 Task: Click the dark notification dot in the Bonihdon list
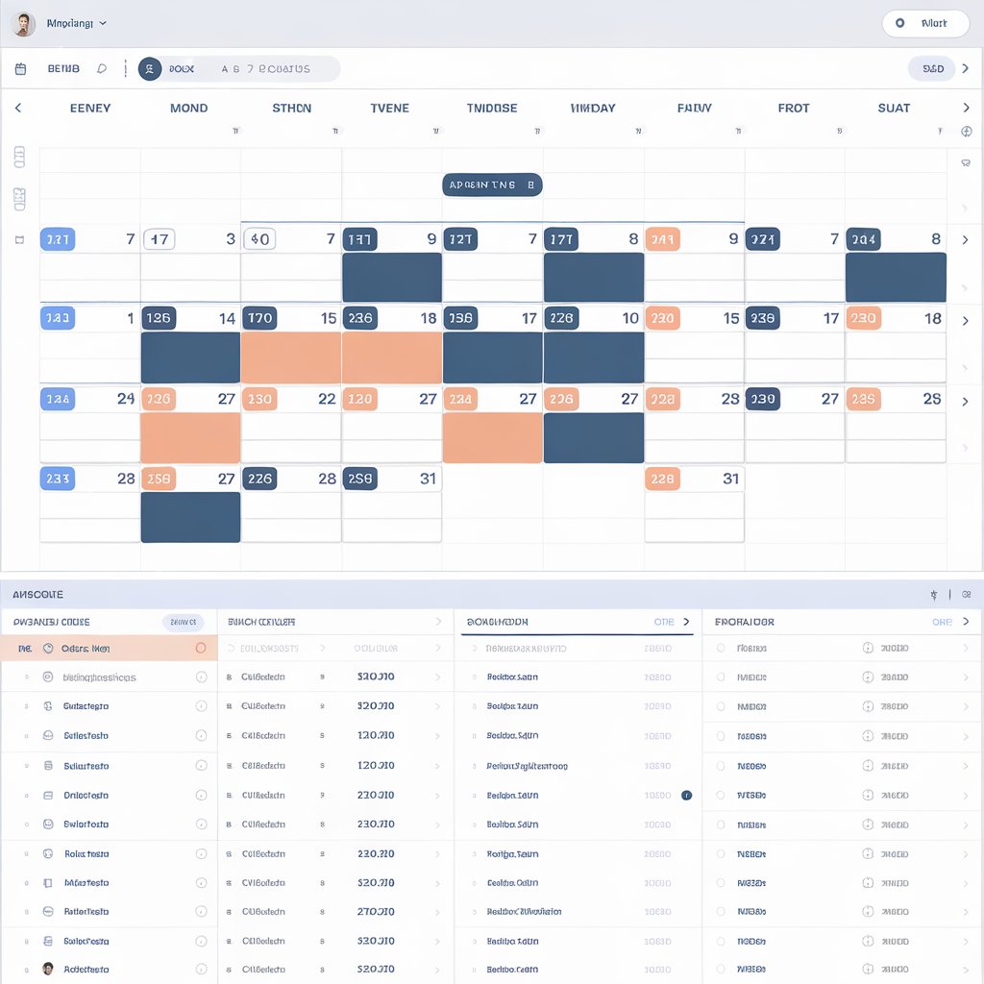tap(686, 796)
